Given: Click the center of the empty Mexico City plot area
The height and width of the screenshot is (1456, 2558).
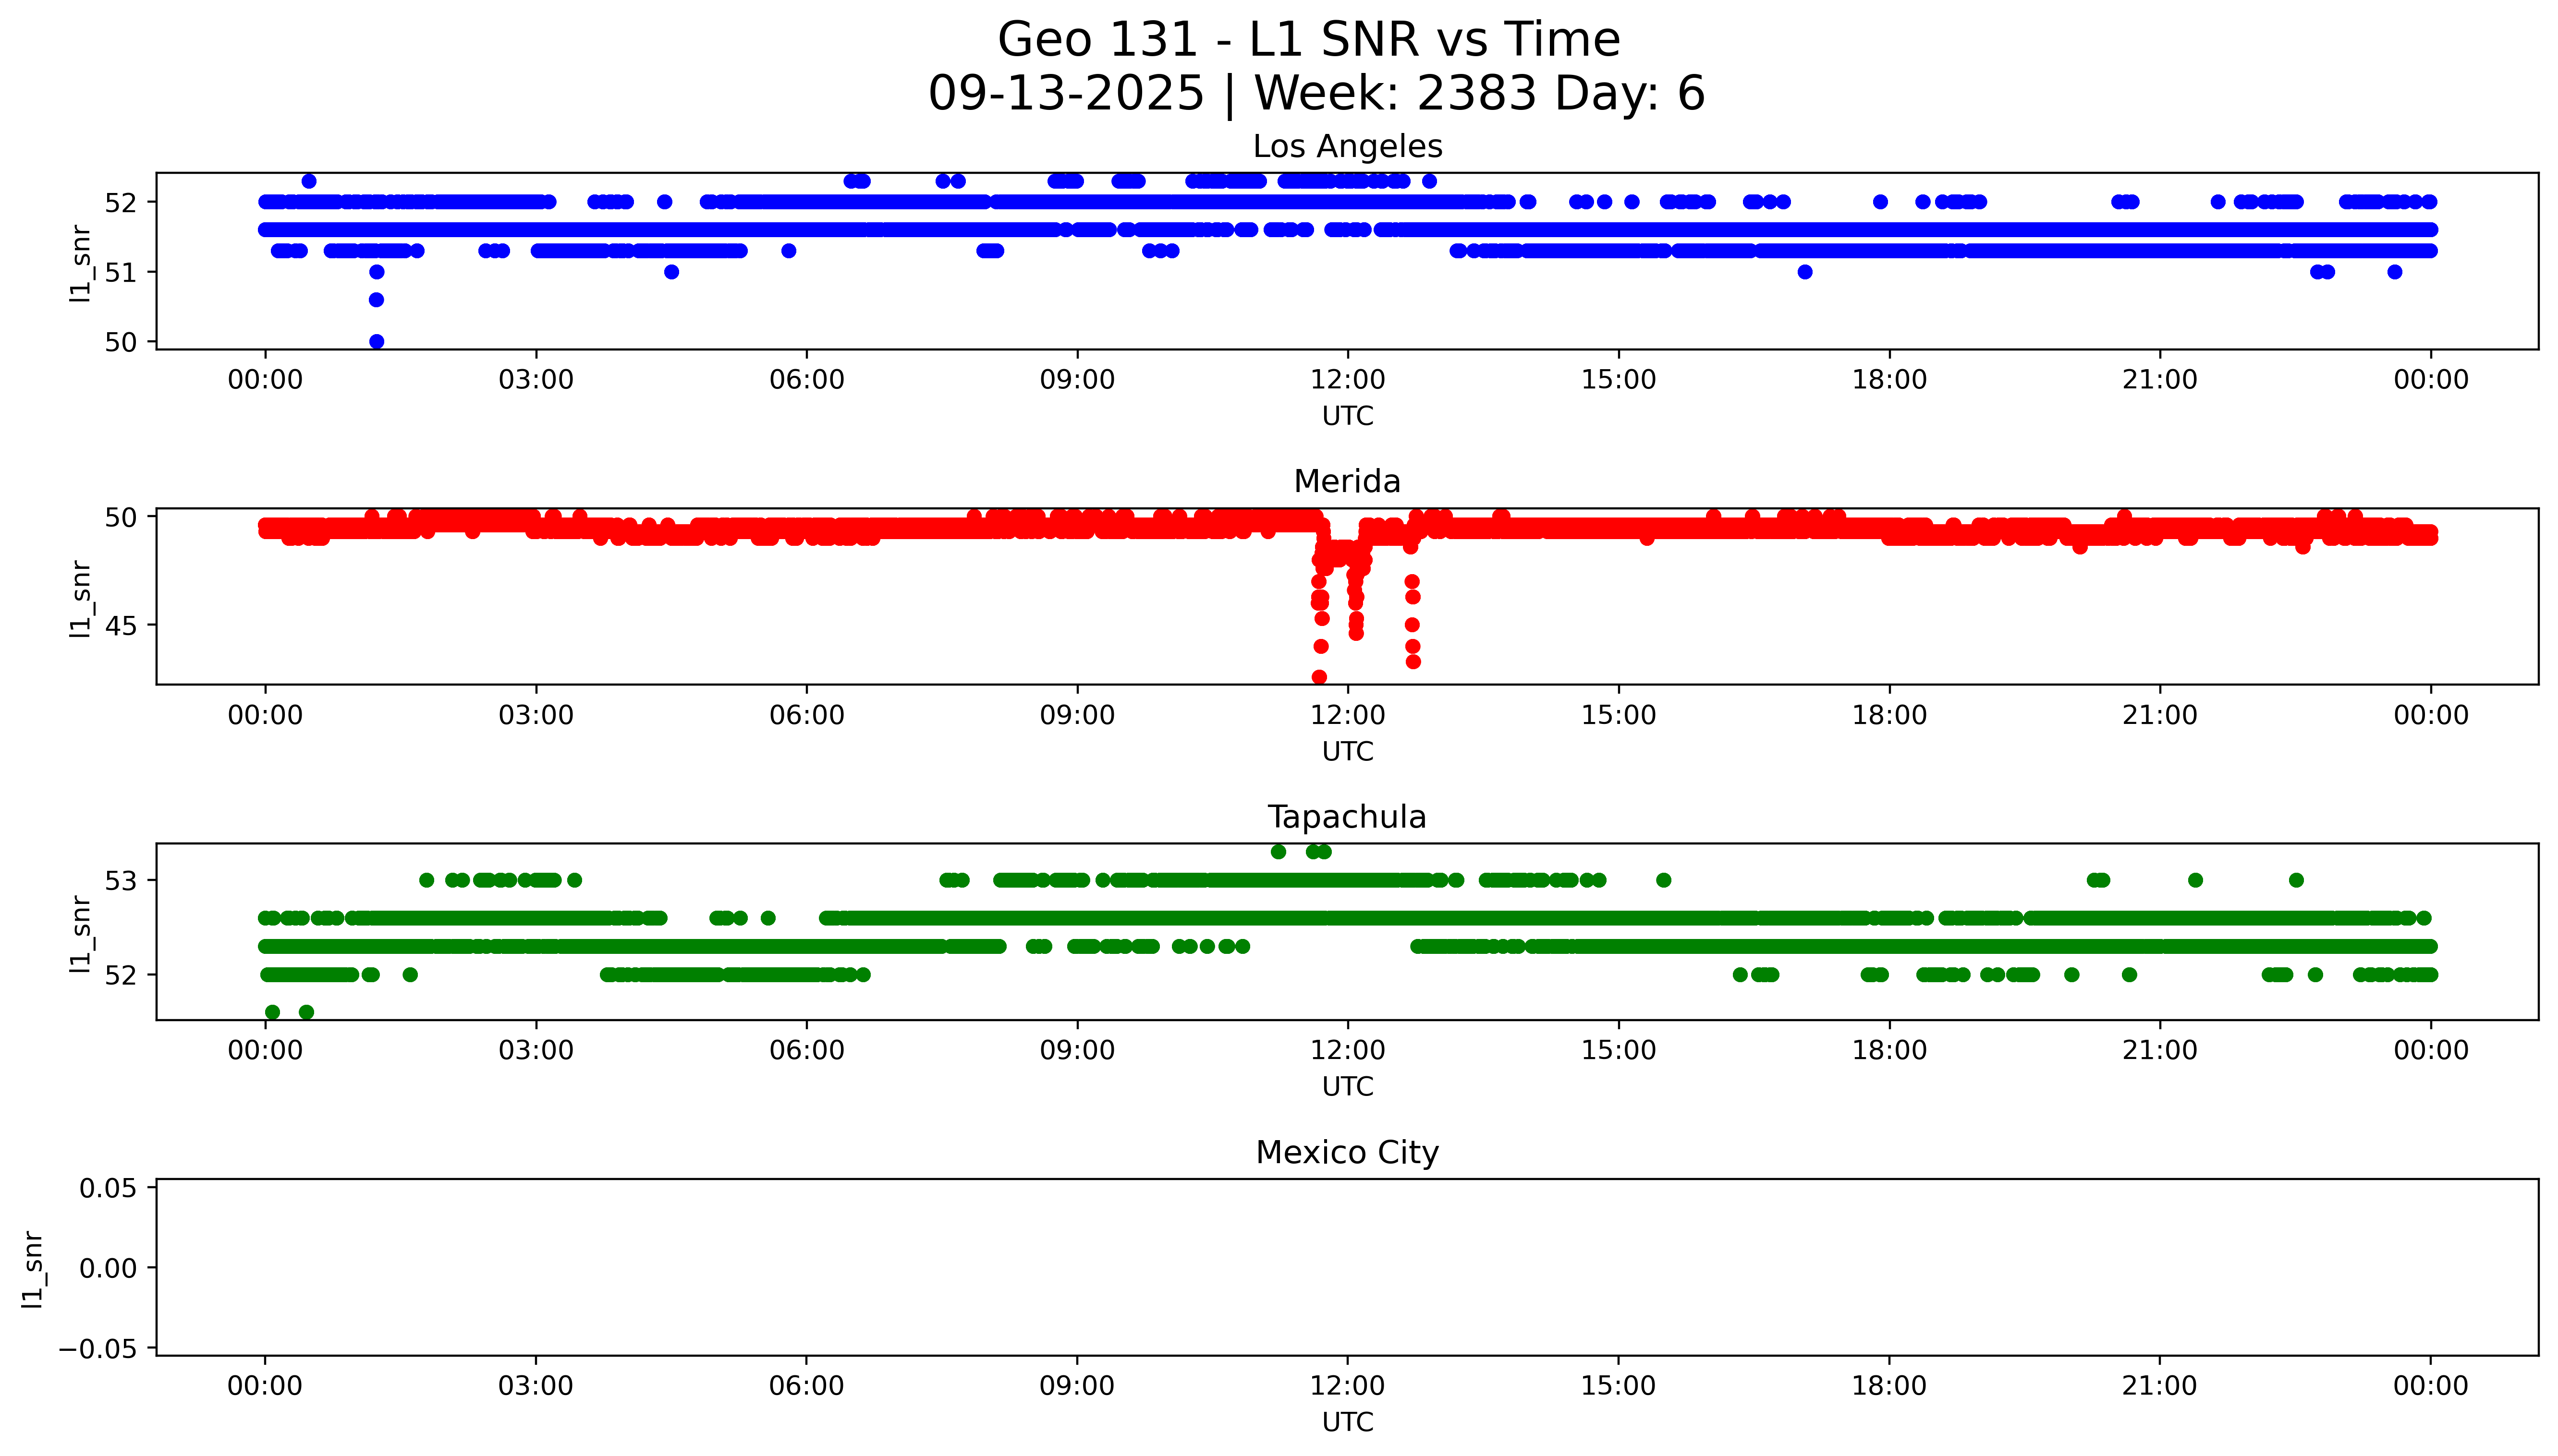Looking at the screenshot, I should 1347,1267.
